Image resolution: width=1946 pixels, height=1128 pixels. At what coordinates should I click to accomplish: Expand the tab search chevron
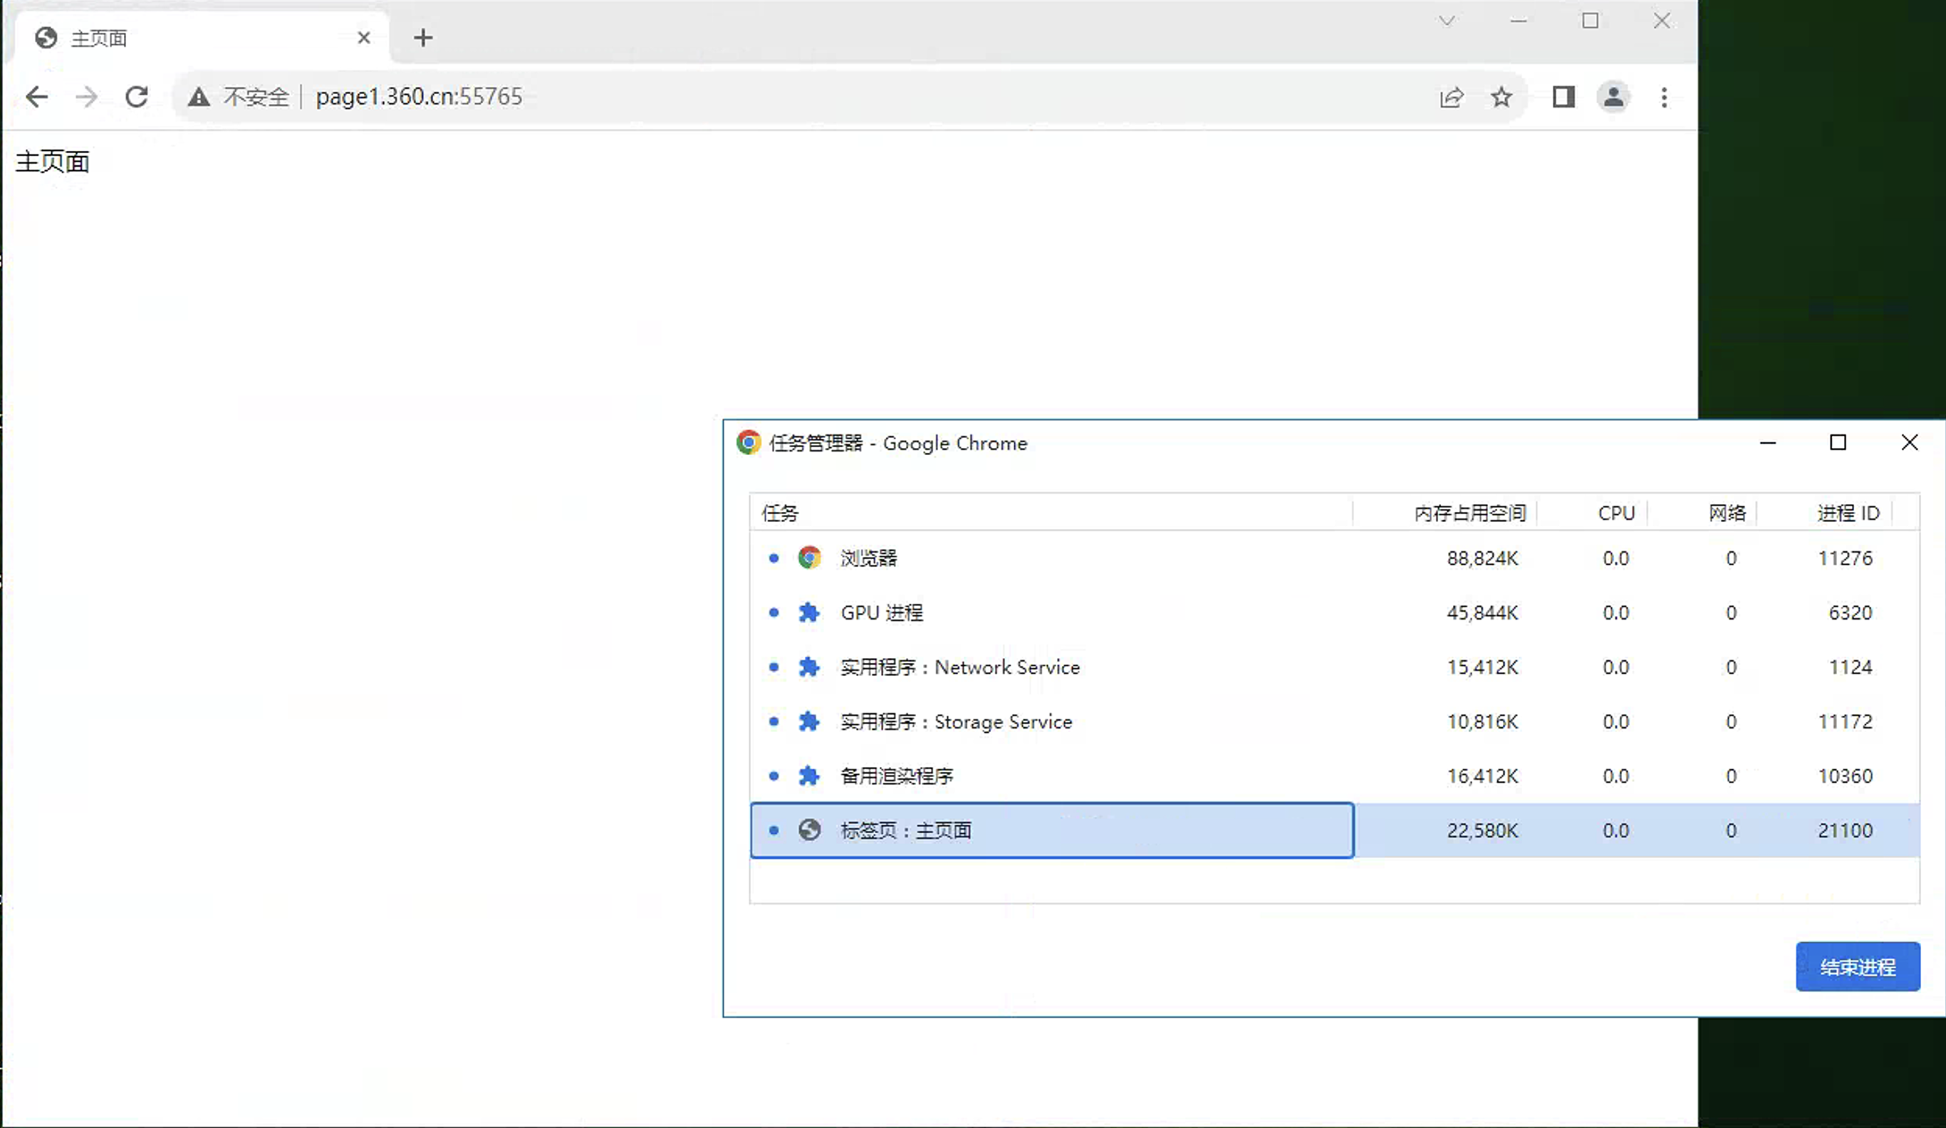click(1447, 21)
